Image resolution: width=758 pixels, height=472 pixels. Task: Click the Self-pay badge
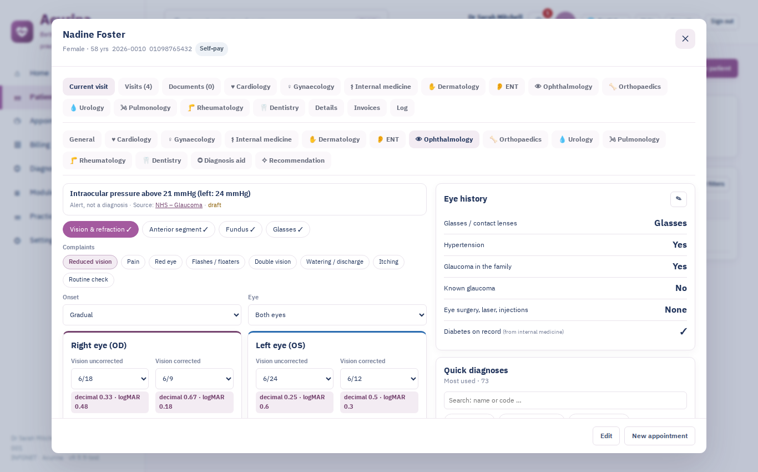tap(211, 49)
